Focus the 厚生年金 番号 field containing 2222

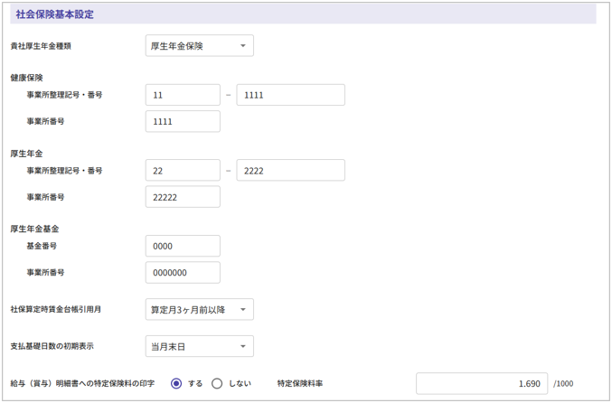click(290, 171)
